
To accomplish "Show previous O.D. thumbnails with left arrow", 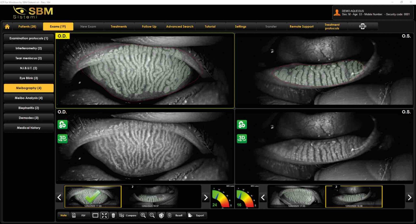I will pos(59,197).
